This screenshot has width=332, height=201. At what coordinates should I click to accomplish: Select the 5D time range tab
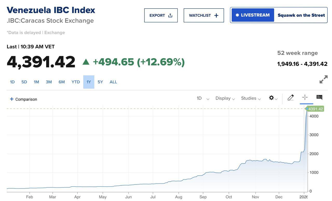tap(24, 82)
